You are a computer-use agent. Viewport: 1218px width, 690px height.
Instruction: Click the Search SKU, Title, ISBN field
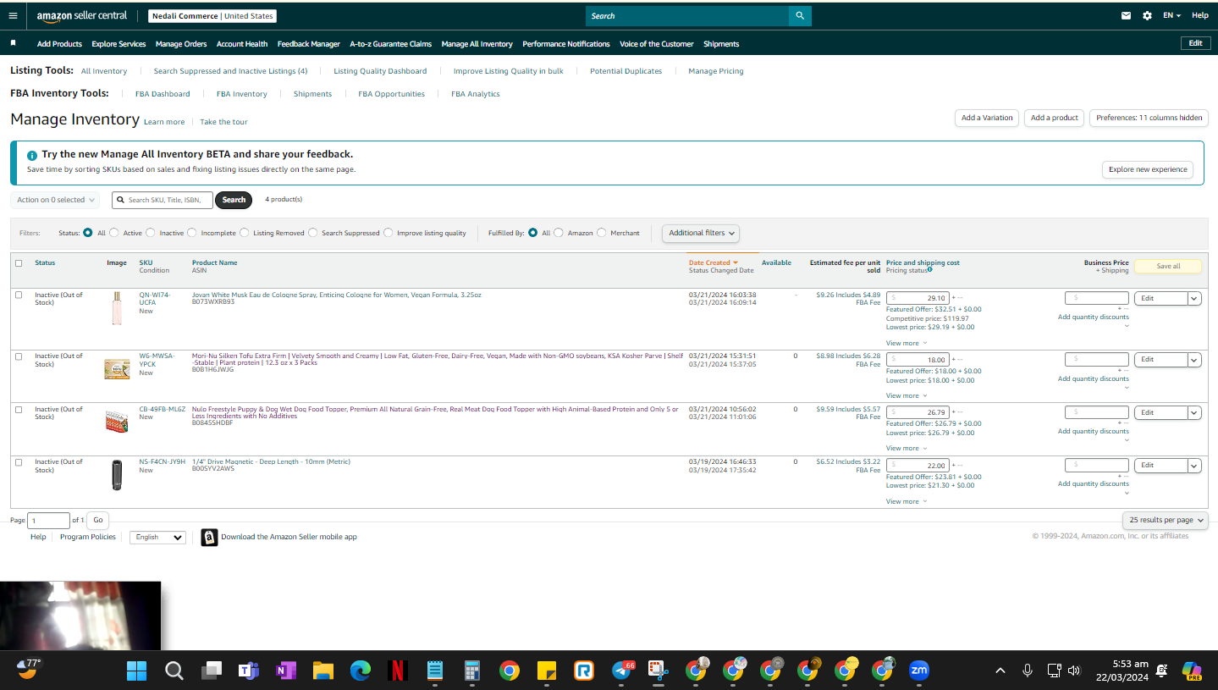[x=163, y=200]
